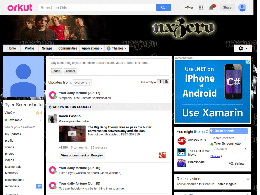Screen dimensions: 260x195
Task: Click the fortune icon for Jun 16
Action: (53, 170)
